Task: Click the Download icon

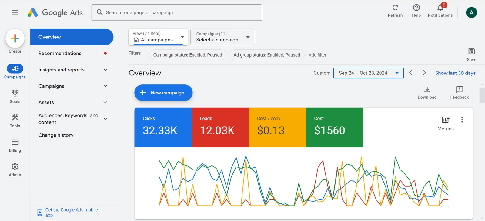Action: (x=427, y=90)
